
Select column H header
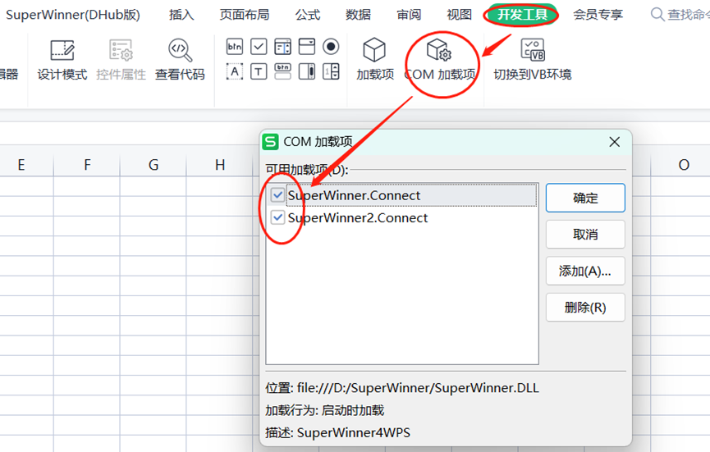point(220,165)
